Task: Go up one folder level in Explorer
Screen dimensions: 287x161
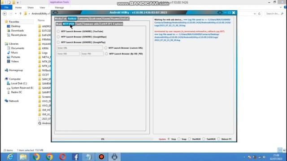Action: click(x=21, y=13)
